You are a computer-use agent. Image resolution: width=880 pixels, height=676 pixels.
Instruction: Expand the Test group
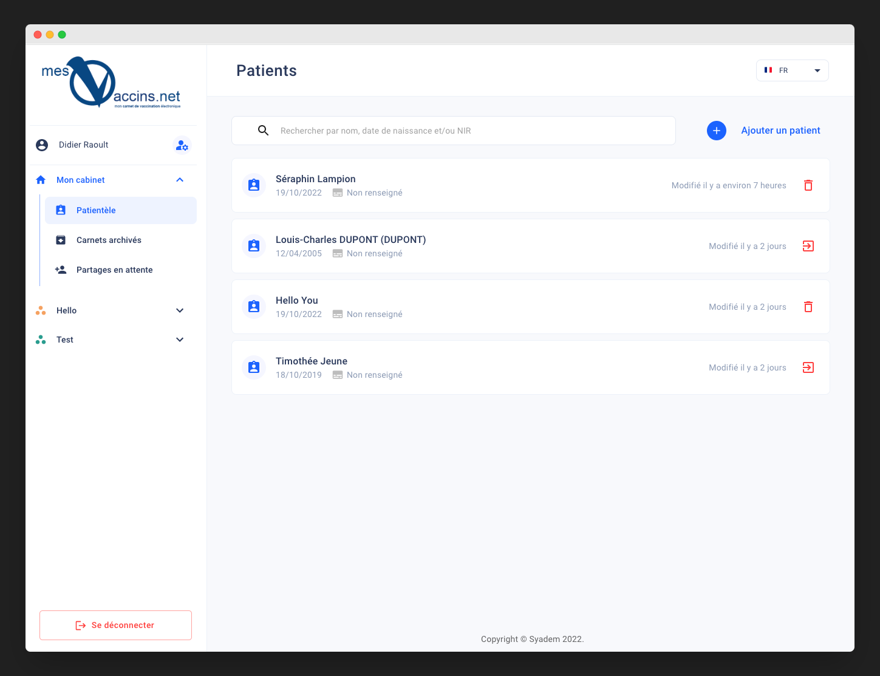click(x=179, y=339)
